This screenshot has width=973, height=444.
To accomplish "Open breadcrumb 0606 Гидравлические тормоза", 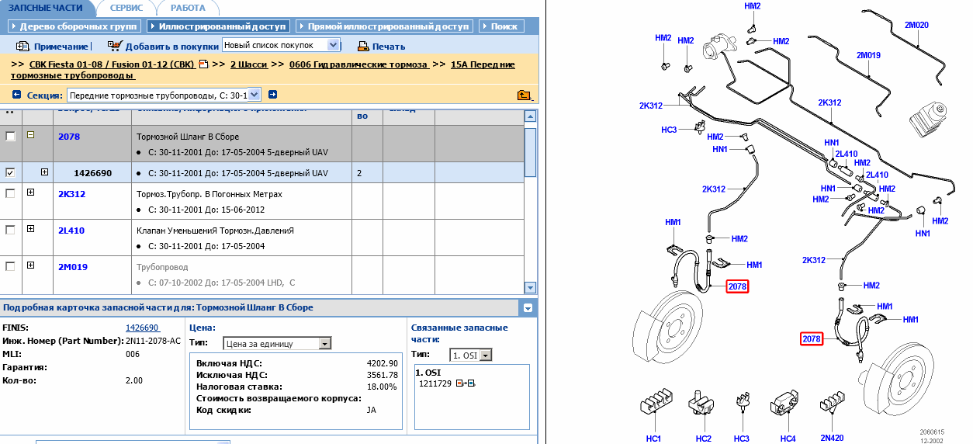I will pos(358,64).
